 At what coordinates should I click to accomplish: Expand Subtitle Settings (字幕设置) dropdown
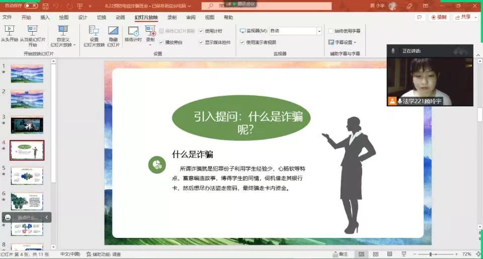click(343, 43)
